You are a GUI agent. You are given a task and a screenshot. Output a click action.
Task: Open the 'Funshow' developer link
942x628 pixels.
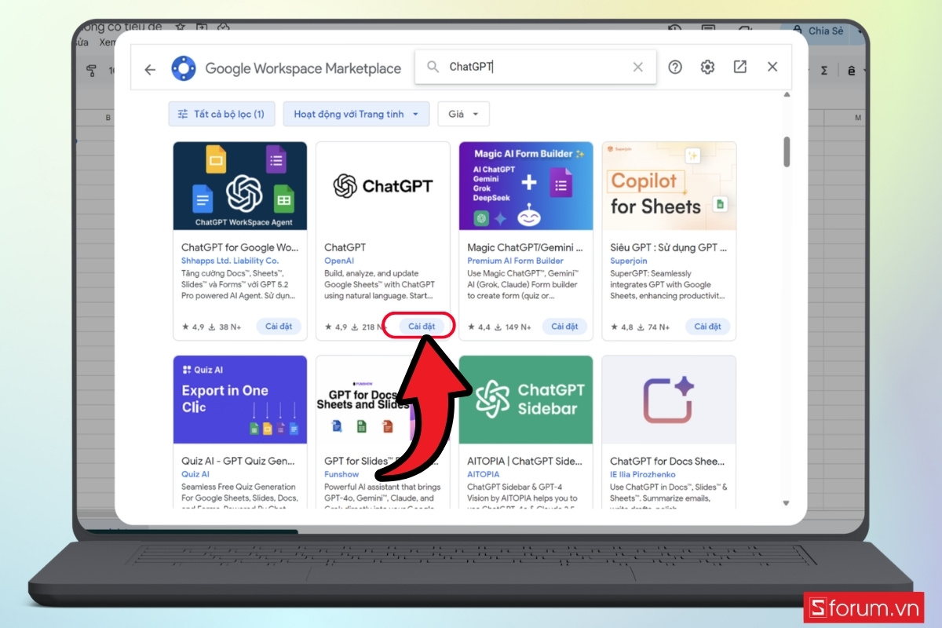coord(341,474)
